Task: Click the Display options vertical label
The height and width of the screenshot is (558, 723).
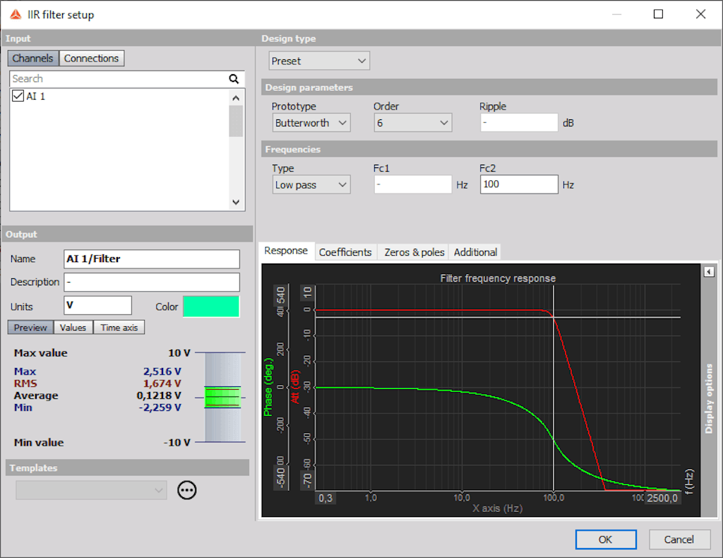Action: coord(709,399)
